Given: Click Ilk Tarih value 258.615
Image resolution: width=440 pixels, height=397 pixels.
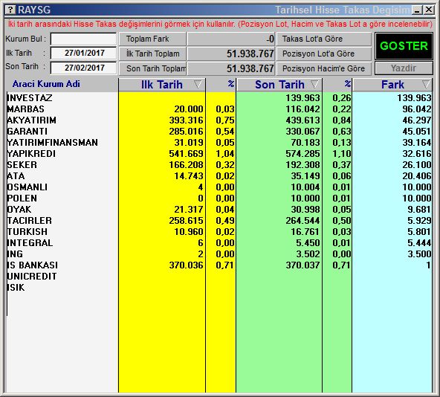Looking at the screenshot, I should [186, 220].
